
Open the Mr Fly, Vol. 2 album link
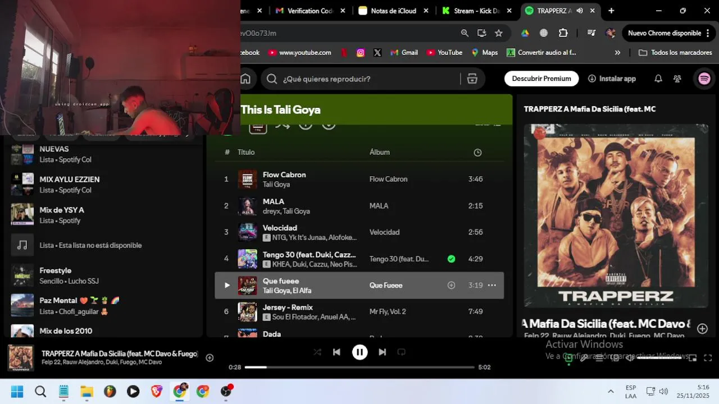coord(388,311)
